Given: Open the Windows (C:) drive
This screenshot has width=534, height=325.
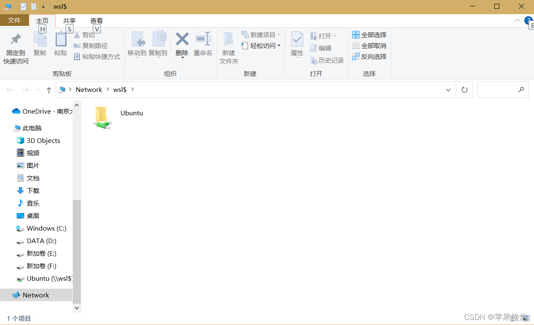Looking at the screenshot, I should [x=41, y=228].
